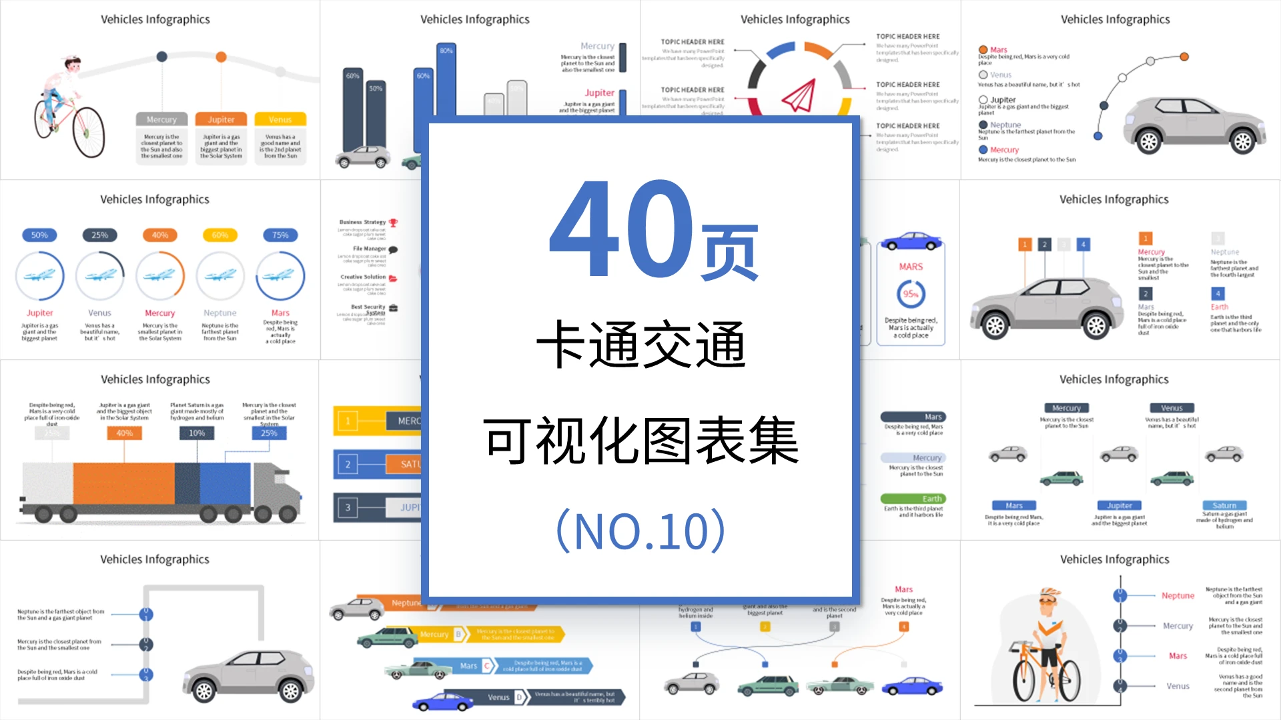The width and height of the screenshot is (1281, 720).
Task: Click the blue 25% tag above truck
Action: click(x=269, y=433)
